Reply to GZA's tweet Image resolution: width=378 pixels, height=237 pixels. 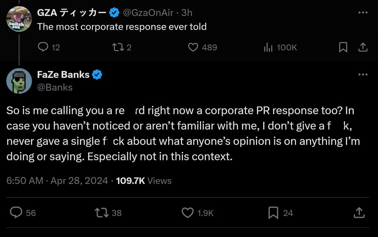tap(43, 47)
